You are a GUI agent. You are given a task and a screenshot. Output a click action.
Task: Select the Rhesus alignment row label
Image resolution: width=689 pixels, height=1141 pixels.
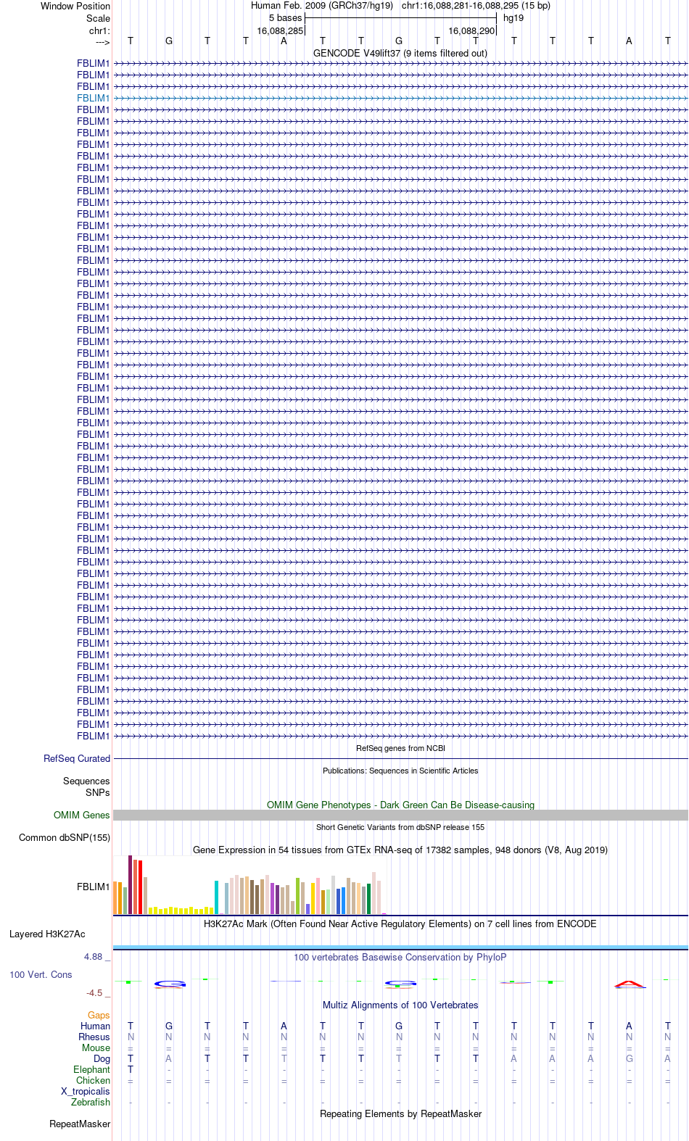(x=94, y=1037)
